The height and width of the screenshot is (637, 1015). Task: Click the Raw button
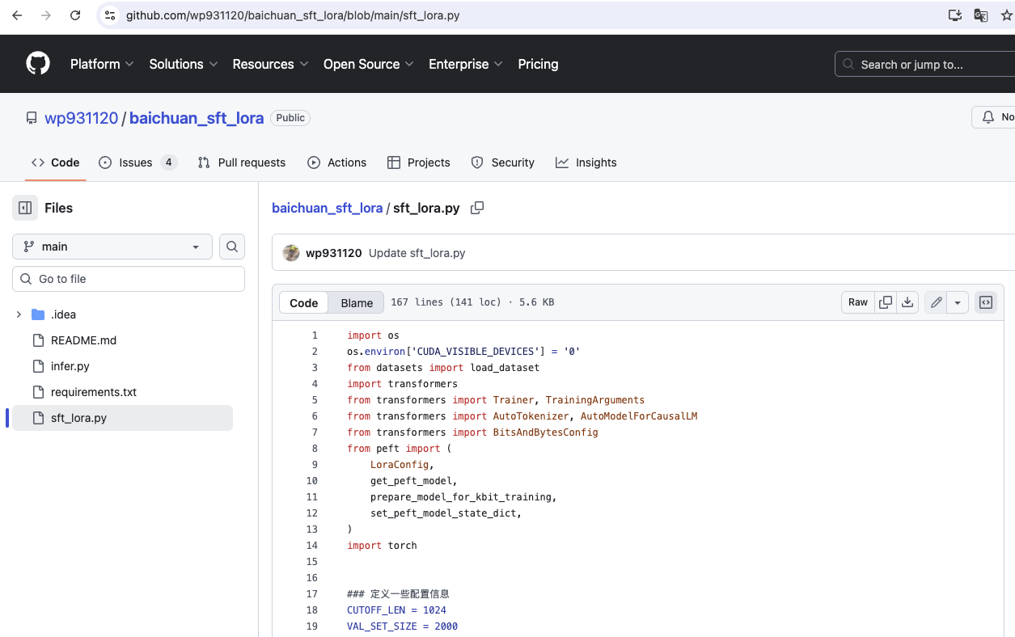pos(858,302)
